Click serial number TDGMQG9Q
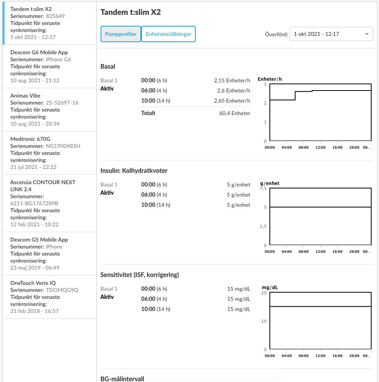Viewport: 379px width, 382px height. coord(62,290)
